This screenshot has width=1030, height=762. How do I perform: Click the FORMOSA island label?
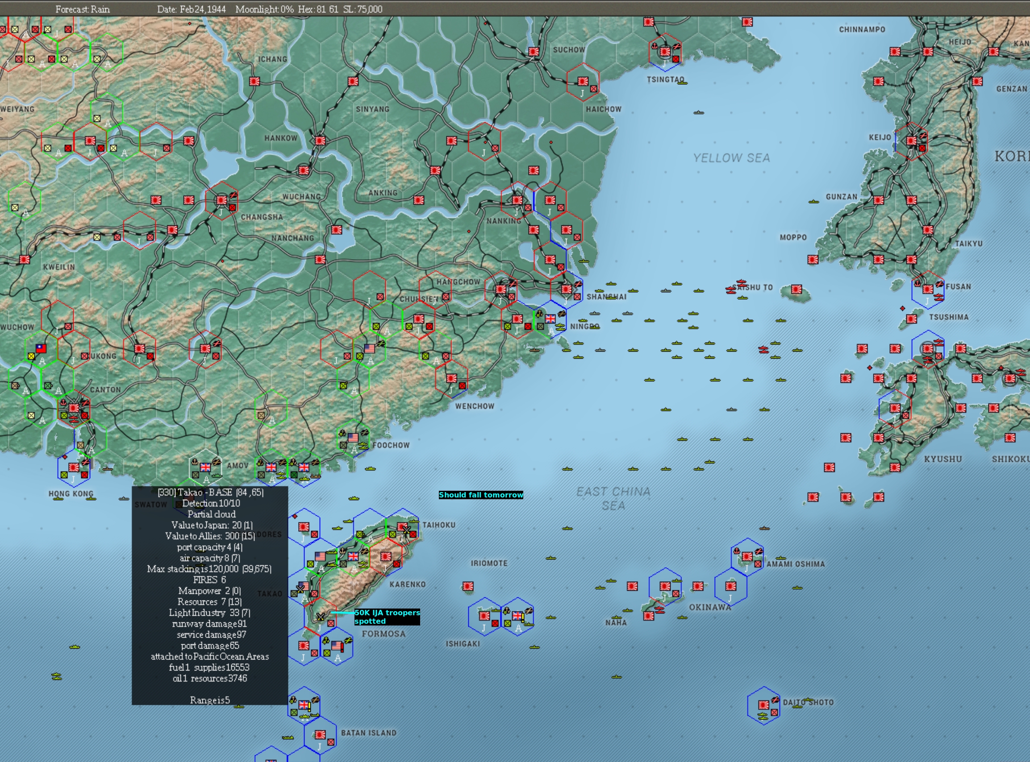(x=384, y=634)
